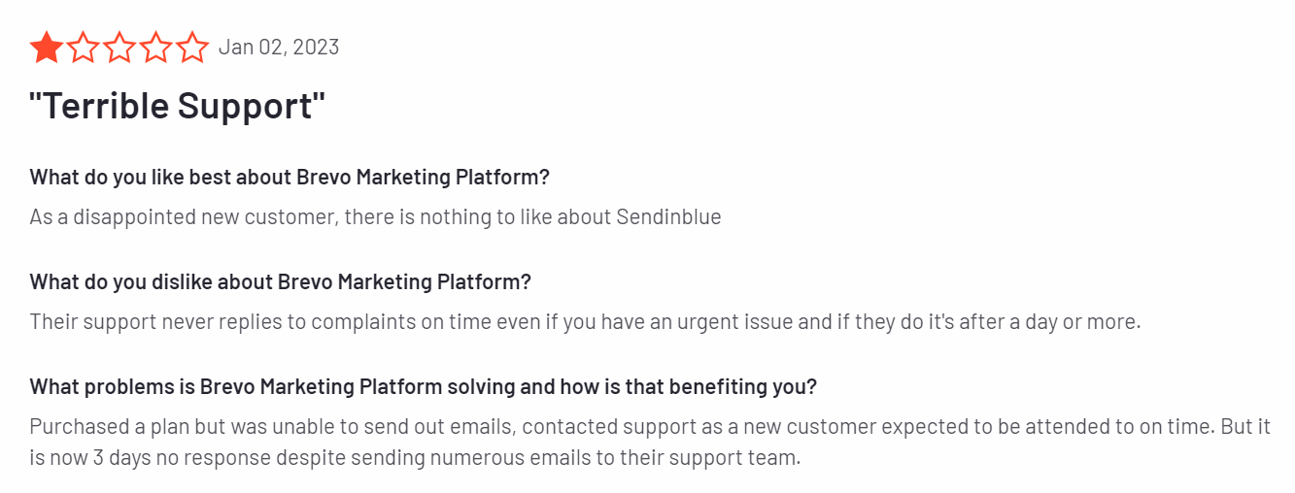
Task: Click "What problems is Brevo" solving heading
Action: tap(423, 386)
